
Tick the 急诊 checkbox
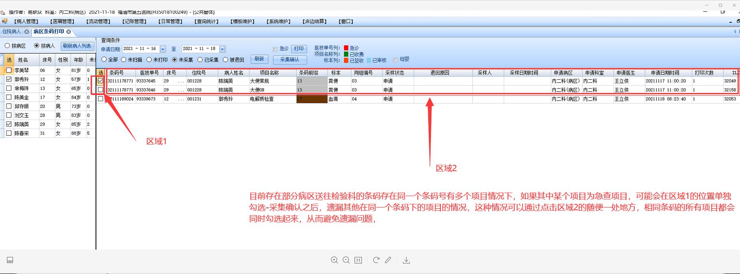click(275, 49)
